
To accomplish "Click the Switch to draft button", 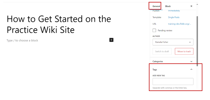I will pyautogui.click(x=162, y=51).
